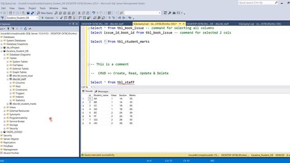Click the Save All icon
The image size is (290, 163).
pyautogui.click(x=32, y=13)
